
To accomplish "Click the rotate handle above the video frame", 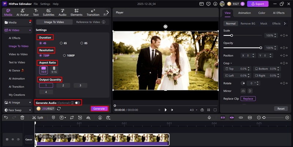I will click(166, 27).
